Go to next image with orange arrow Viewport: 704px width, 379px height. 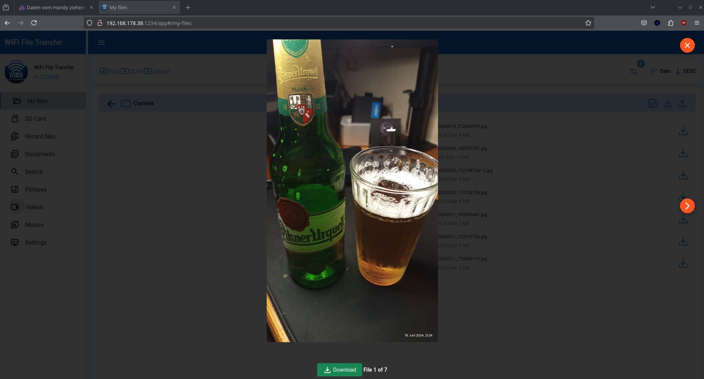687,206
